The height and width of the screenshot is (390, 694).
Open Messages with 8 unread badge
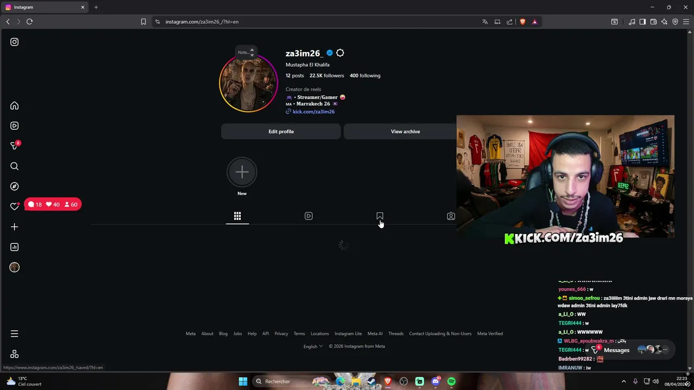[15, 146]
